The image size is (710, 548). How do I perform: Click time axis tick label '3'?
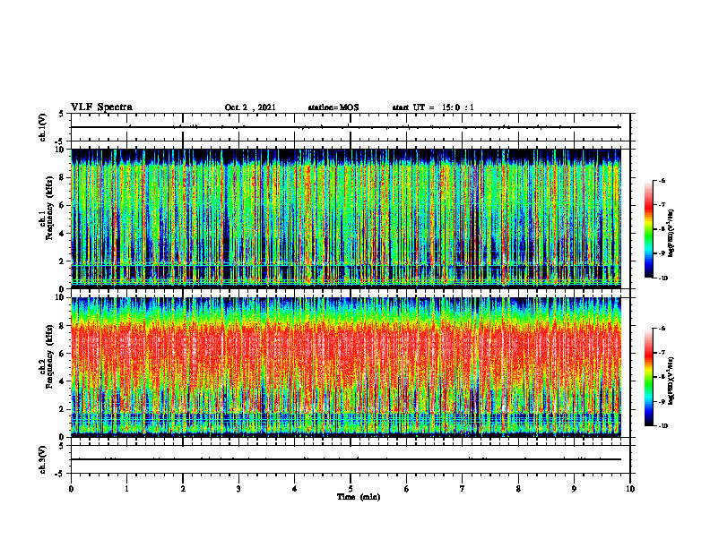pyautogui.click(x=238, y=489)
